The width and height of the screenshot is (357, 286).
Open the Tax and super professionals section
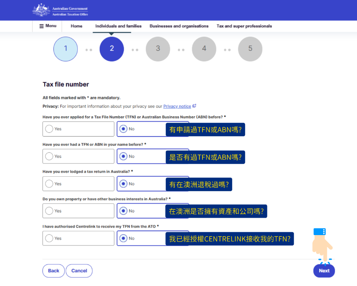tap(244, 26)
